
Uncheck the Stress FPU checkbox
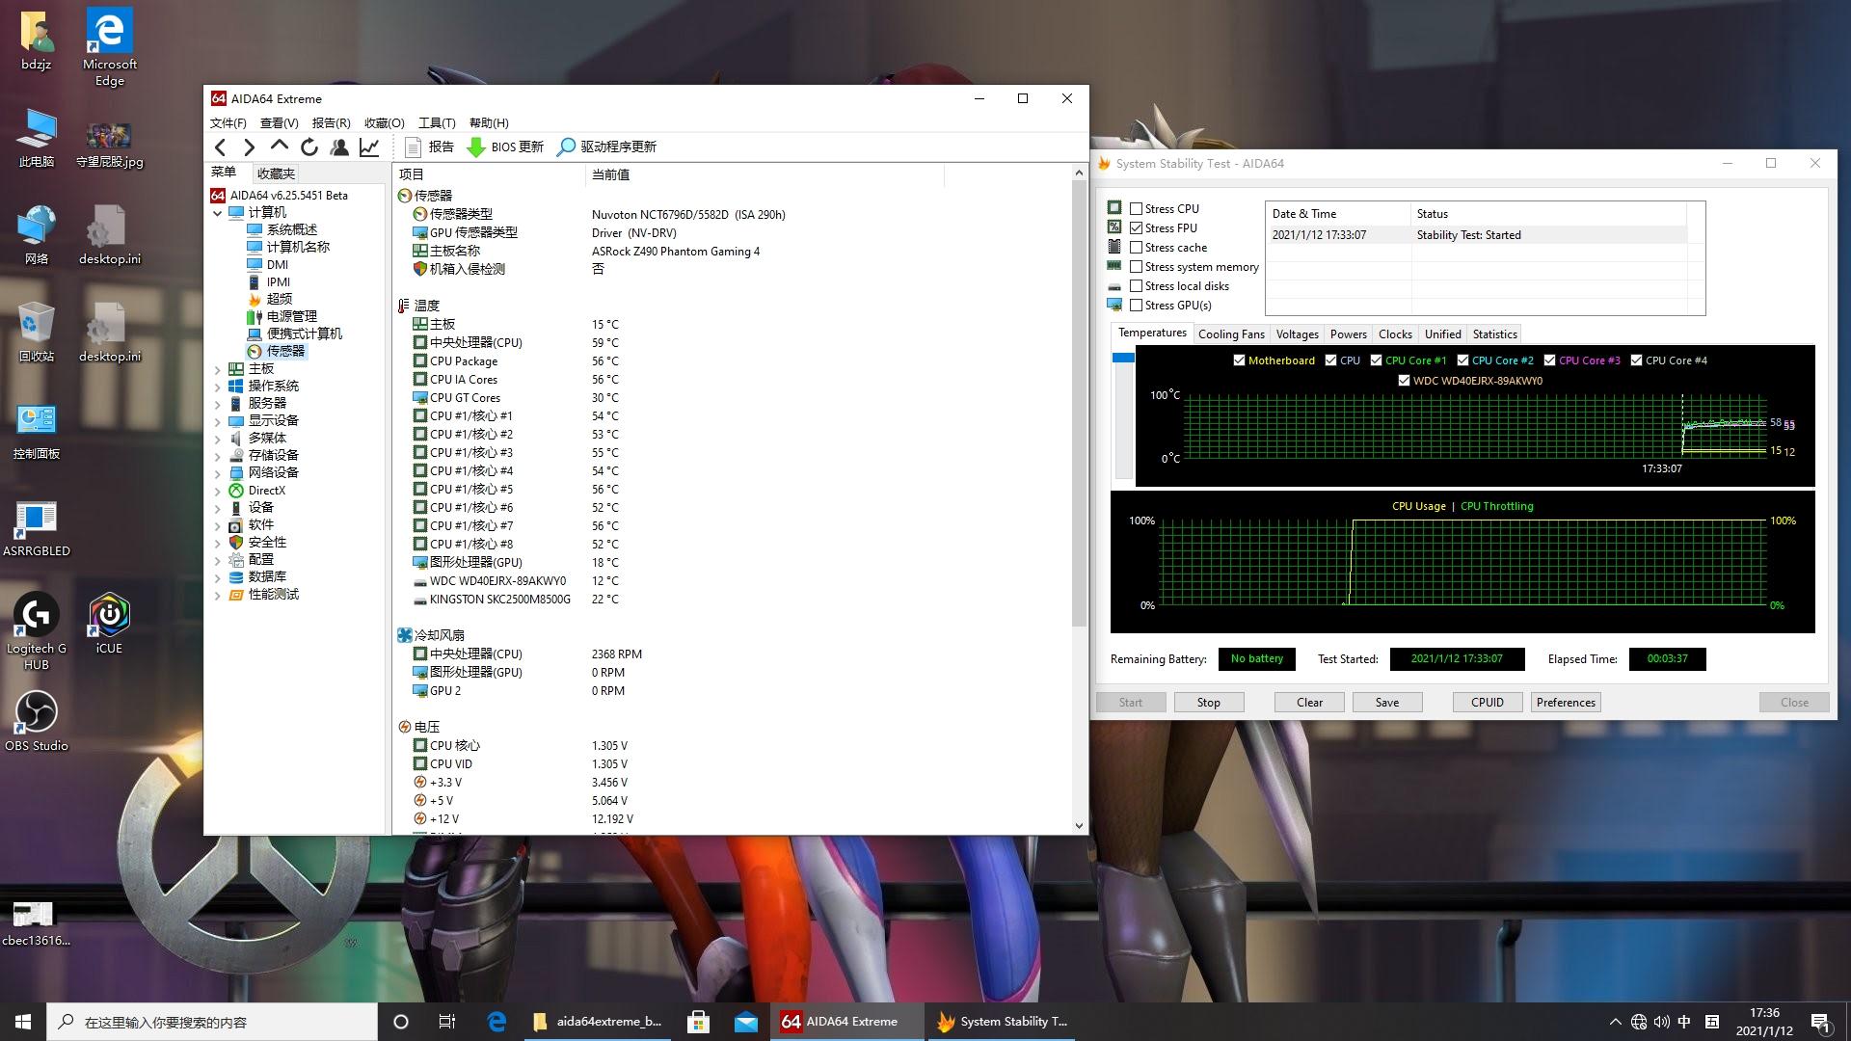(1137, 228)
